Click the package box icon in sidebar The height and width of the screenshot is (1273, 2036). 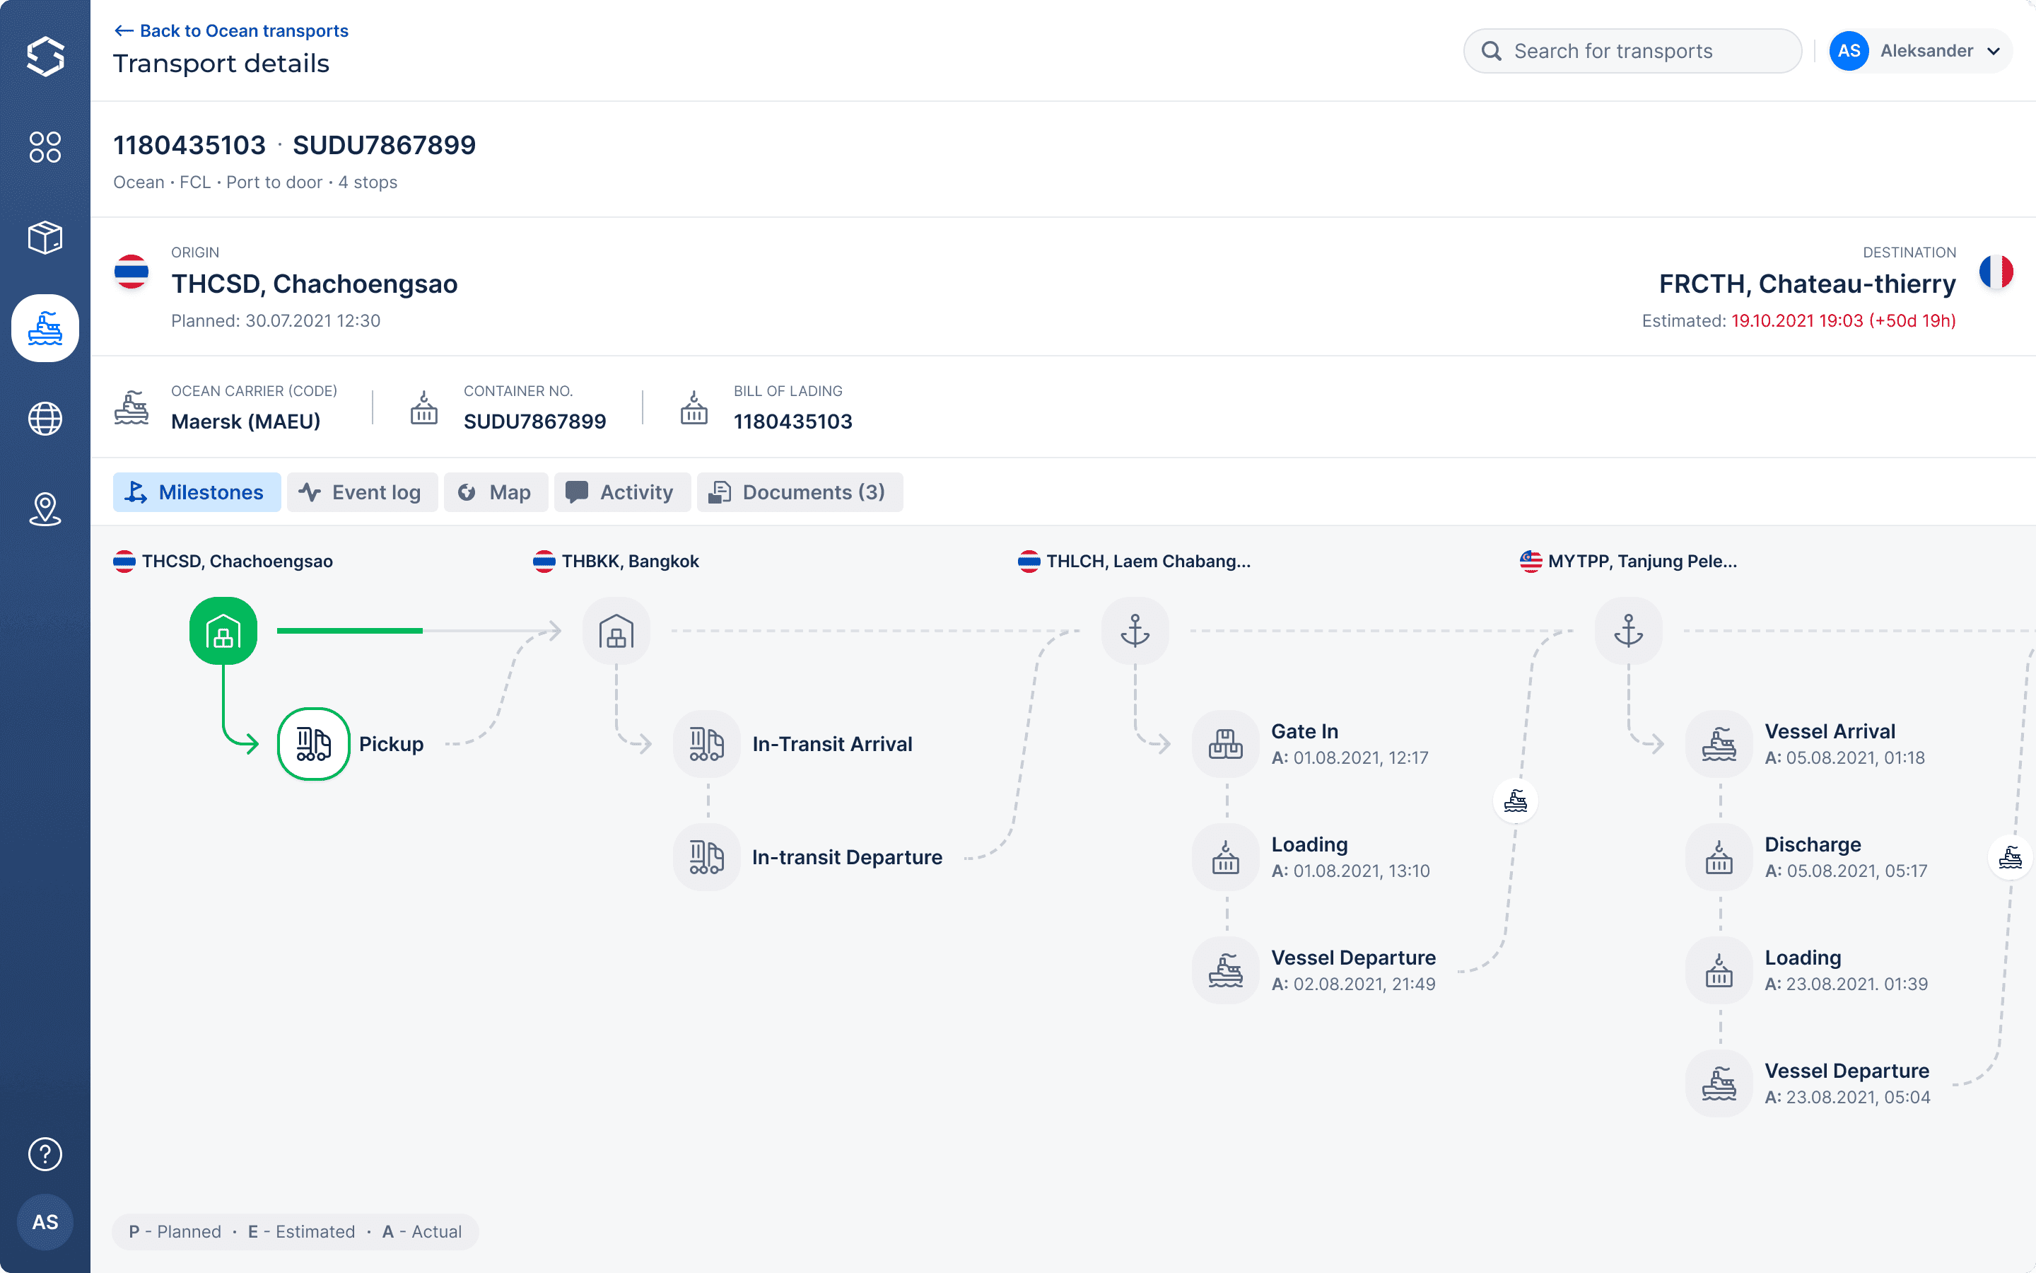tap(45, 238)
